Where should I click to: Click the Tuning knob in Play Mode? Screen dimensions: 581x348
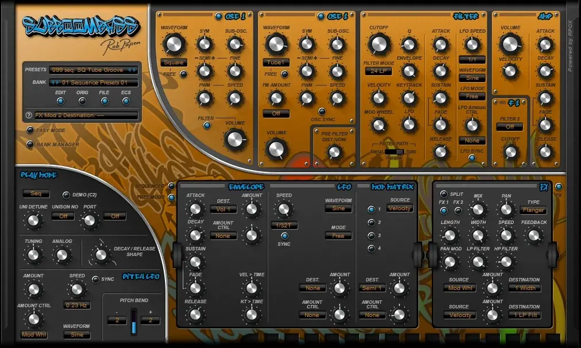pos(33,255)
